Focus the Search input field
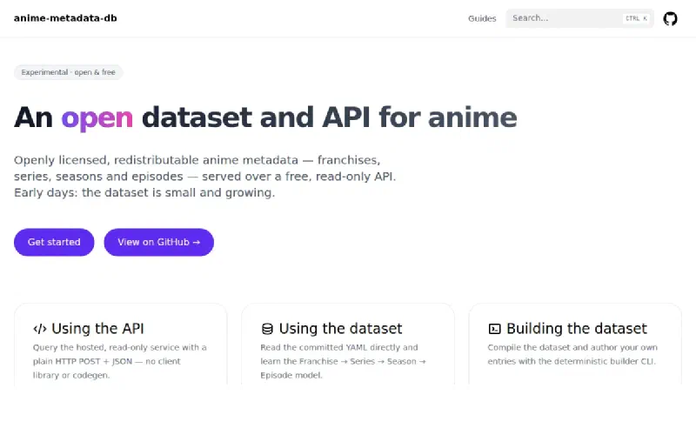 tap(579, 18)
